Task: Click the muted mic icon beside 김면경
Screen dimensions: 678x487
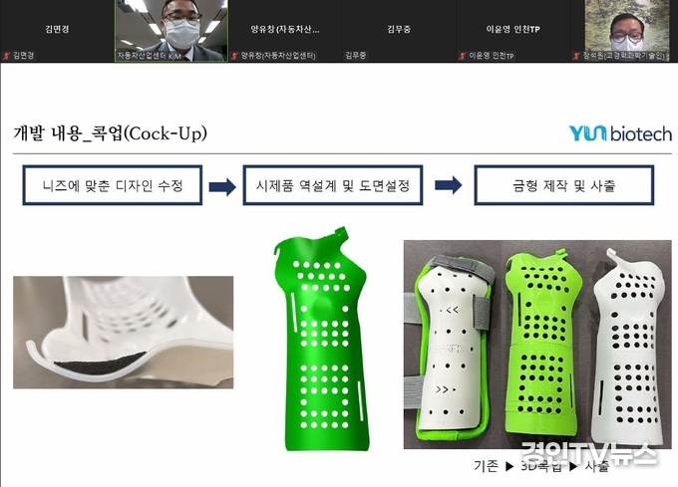Action: pyautogui.click(x=7, y=56)
